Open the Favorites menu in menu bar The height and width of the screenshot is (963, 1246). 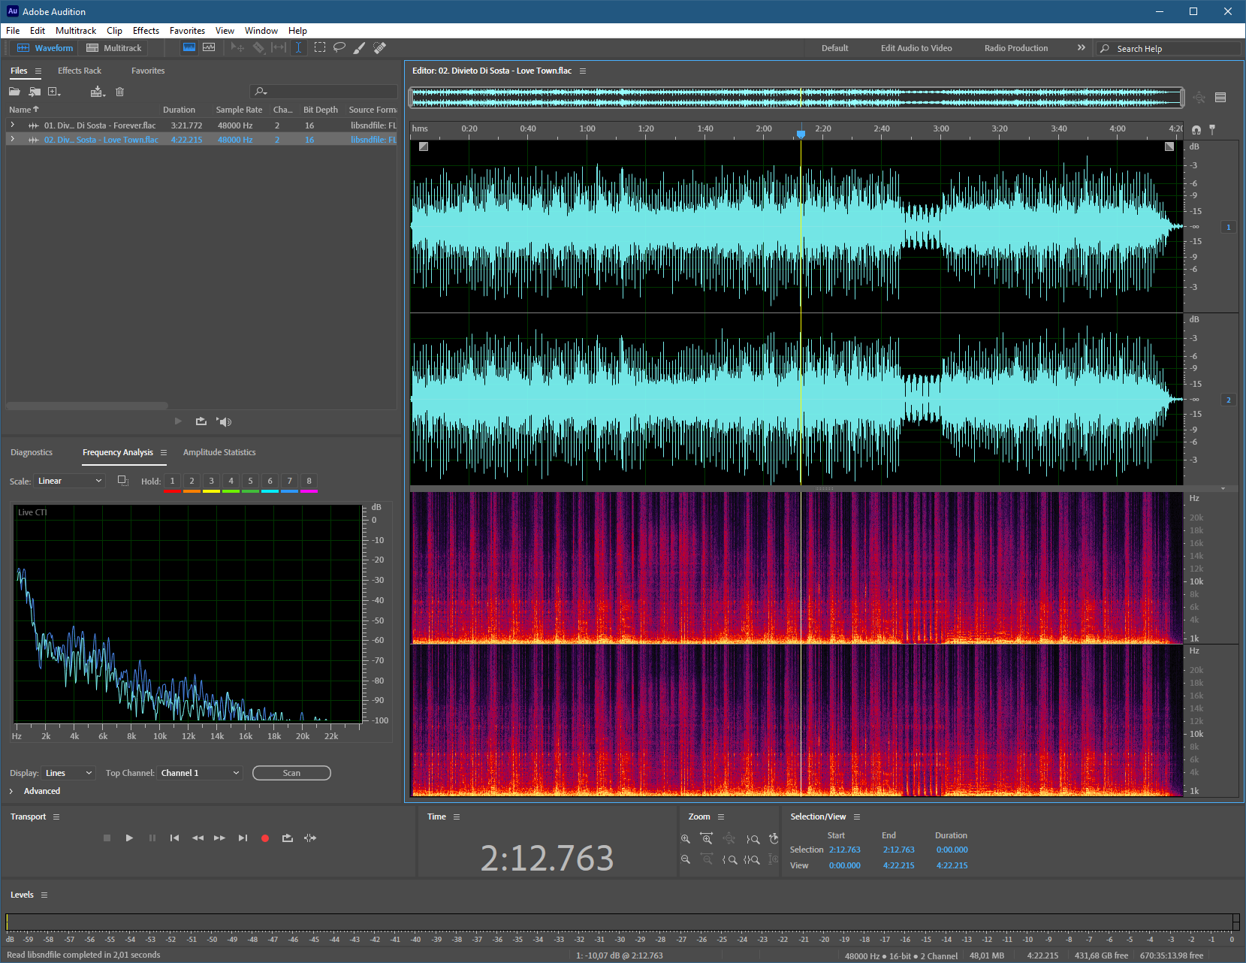pyautogui.click(x=187, y=31)
